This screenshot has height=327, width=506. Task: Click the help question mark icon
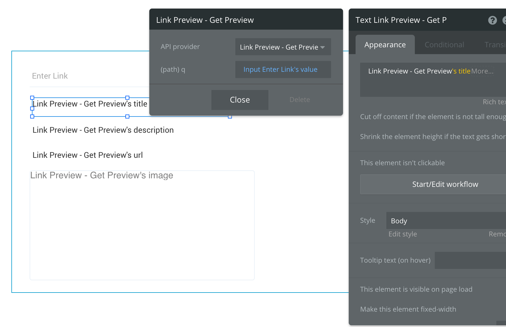tap(492, 20)
